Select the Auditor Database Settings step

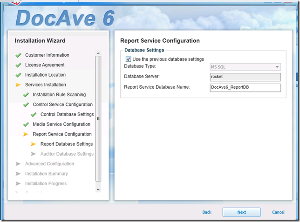(x=67, y=154)
